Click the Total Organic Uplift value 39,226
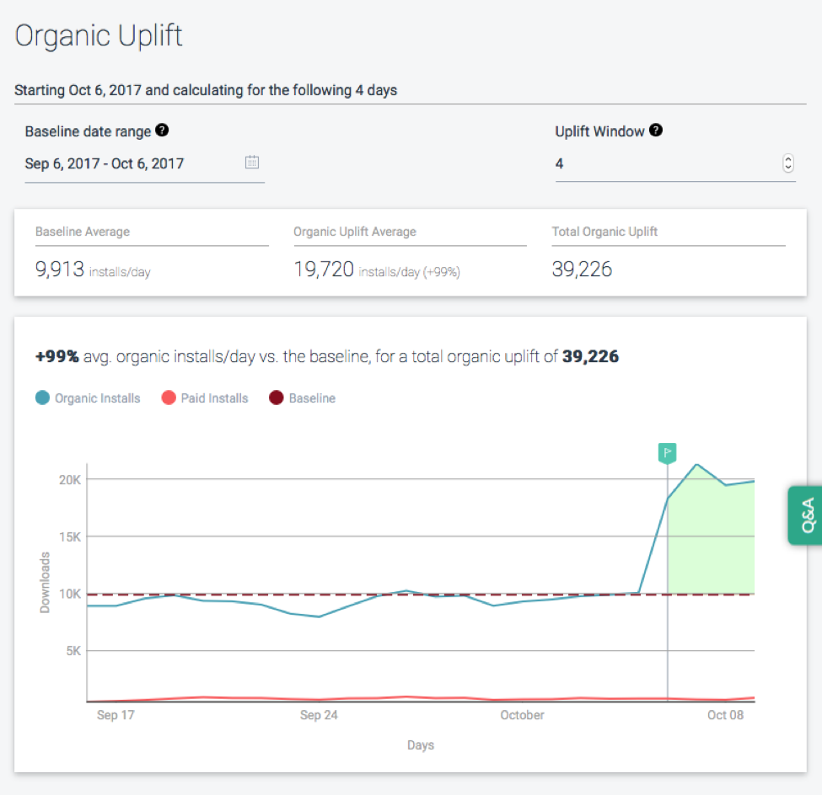This screenshot has height=795, width=822. pyautogui.click(x=582, y=269)
